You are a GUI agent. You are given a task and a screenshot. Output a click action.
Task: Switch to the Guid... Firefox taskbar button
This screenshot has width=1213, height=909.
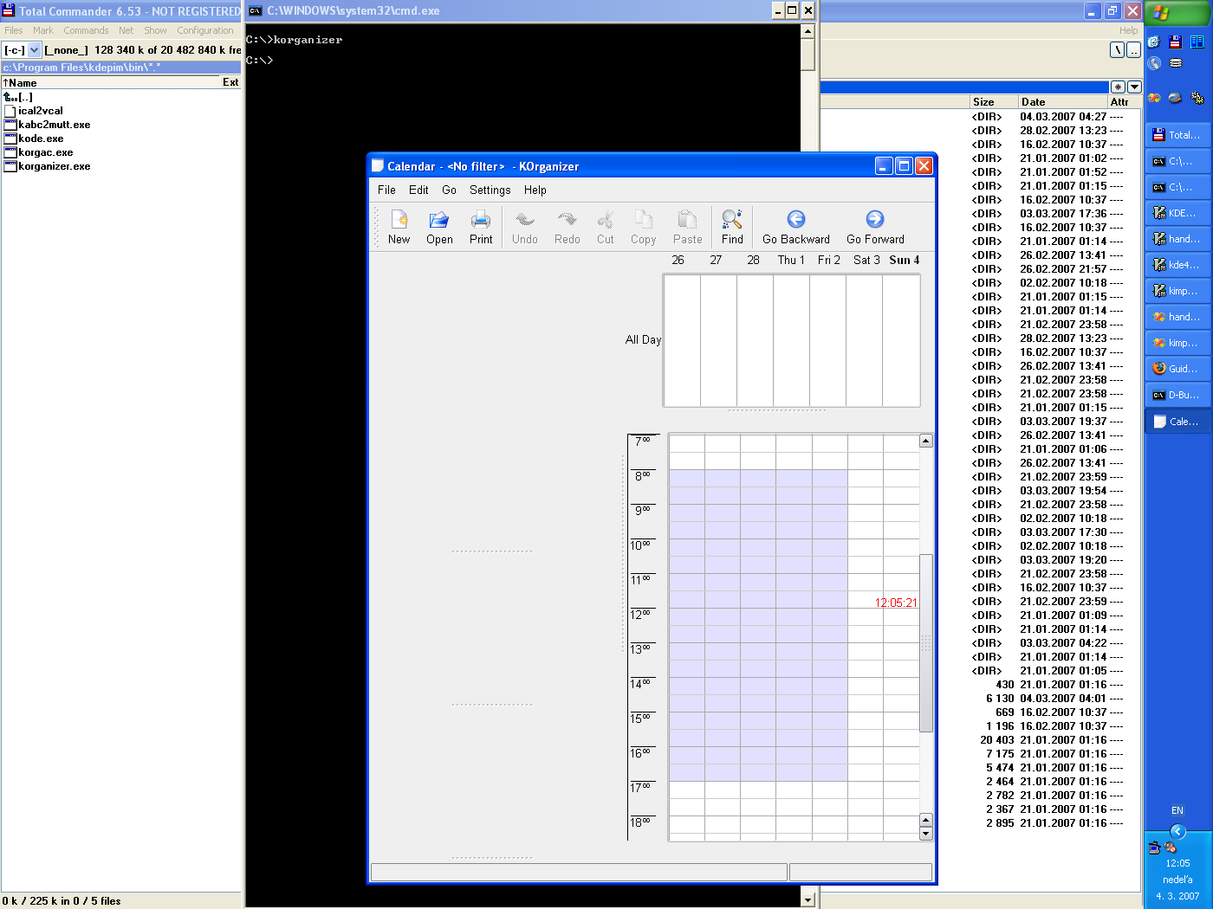pos(1177,369)
